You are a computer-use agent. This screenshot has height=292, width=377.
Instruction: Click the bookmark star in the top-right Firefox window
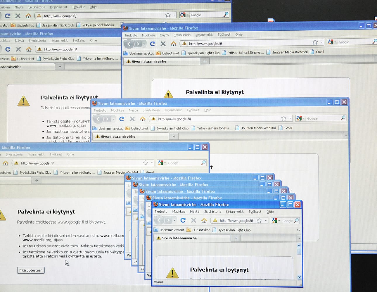[x=315, y=42]
